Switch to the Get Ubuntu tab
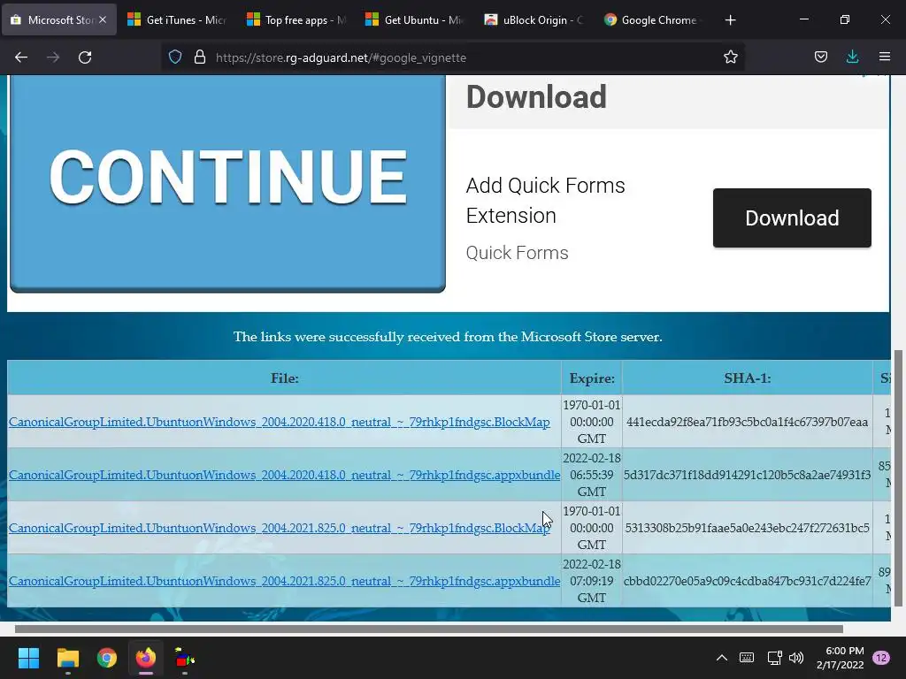This screenshot has height=679, width=906. (416, 19)
